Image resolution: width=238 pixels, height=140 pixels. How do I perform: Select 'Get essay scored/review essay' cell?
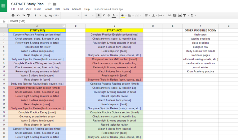(x=37, y=117)
